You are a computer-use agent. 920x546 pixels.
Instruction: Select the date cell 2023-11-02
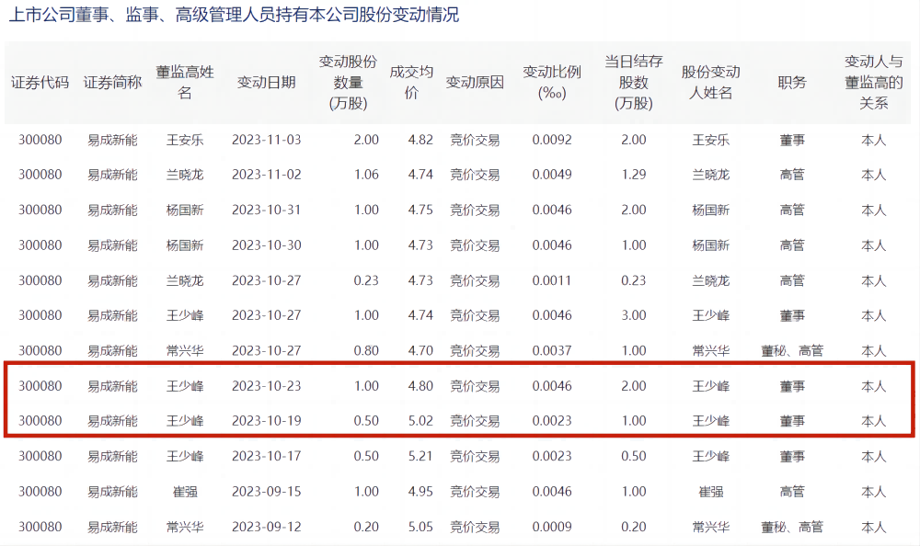point(267,175)
